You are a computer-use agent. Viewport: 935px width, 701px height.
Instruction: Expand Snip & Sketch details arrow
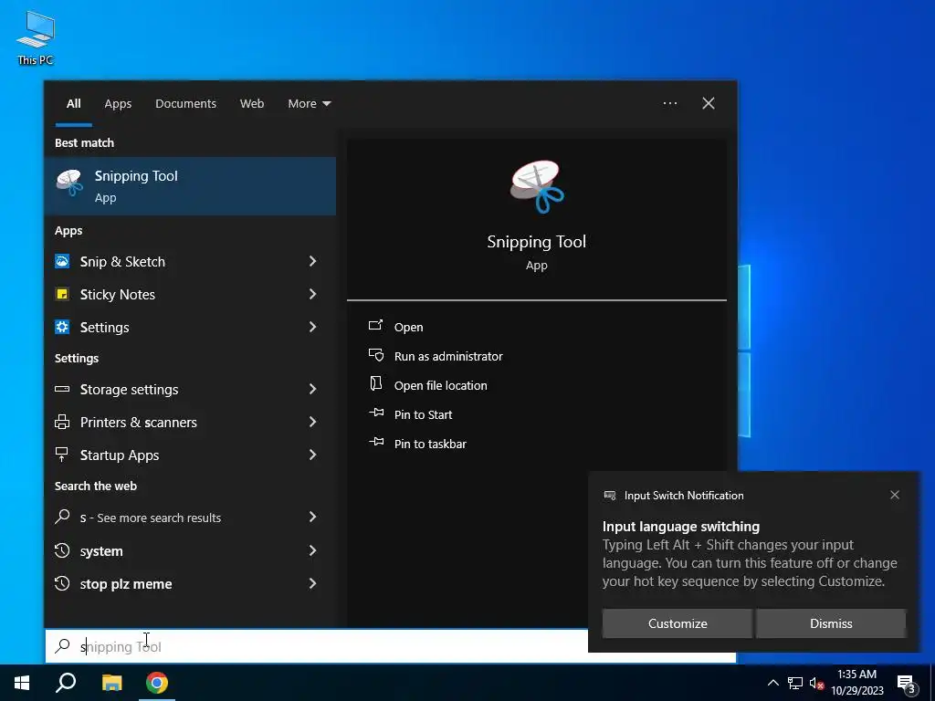312,261
